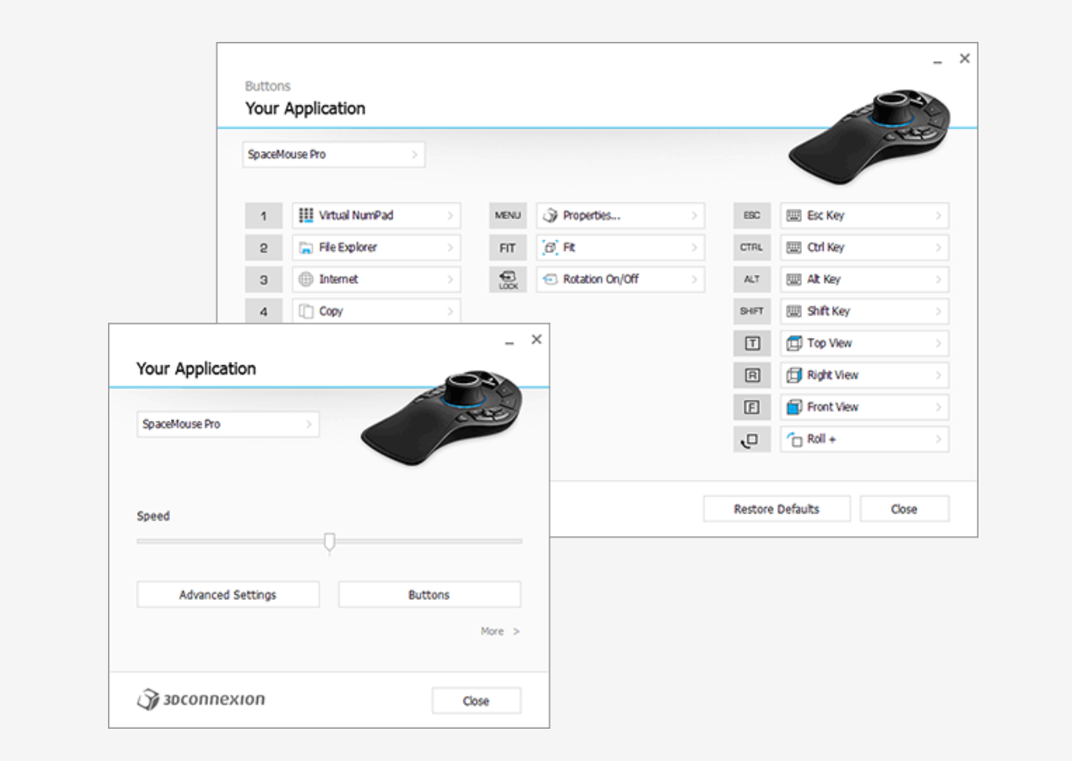Expand the Esc Key assignment chevron
This screenshot has width=1072, height=761.
938,215
